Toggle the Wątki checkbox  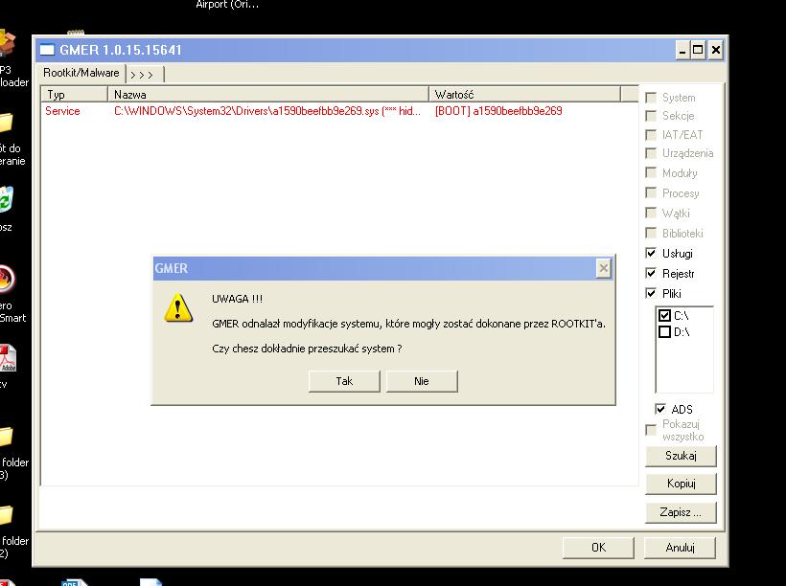651,213
